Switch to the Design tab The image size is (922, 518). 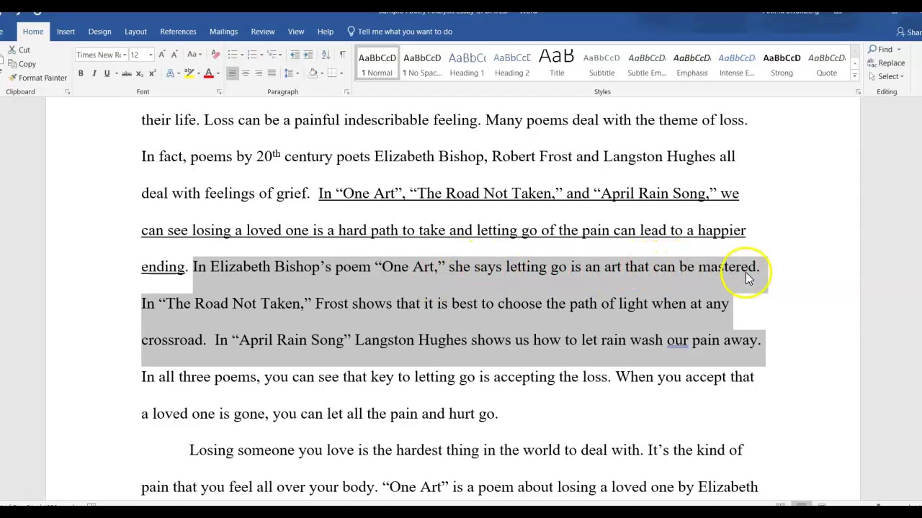pos(99,32)
